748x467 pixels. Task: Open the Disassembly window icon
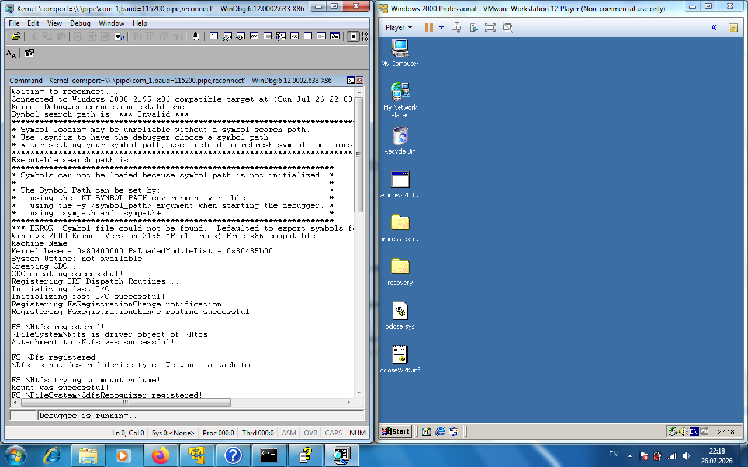[295, 36]
